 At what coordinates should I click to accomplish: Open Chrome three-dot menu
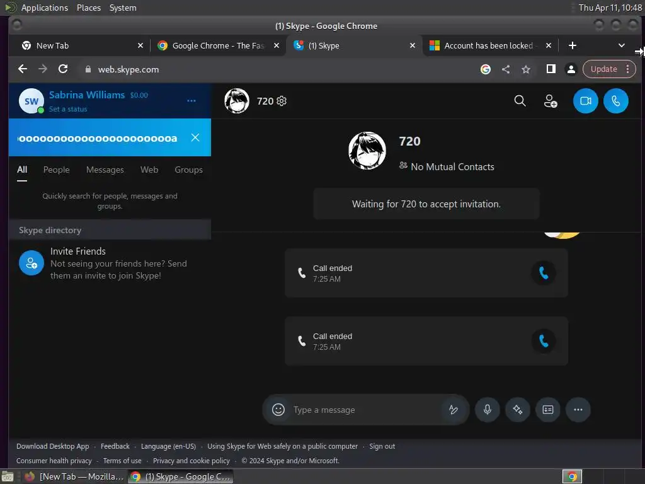(628, 69)
